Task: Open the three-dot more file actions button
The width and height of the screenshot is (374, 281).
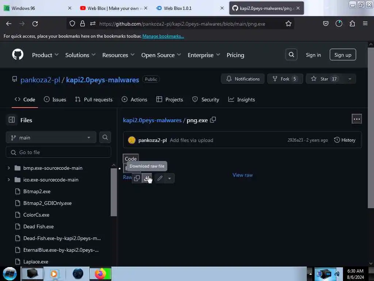Action: tap(356, 119)
